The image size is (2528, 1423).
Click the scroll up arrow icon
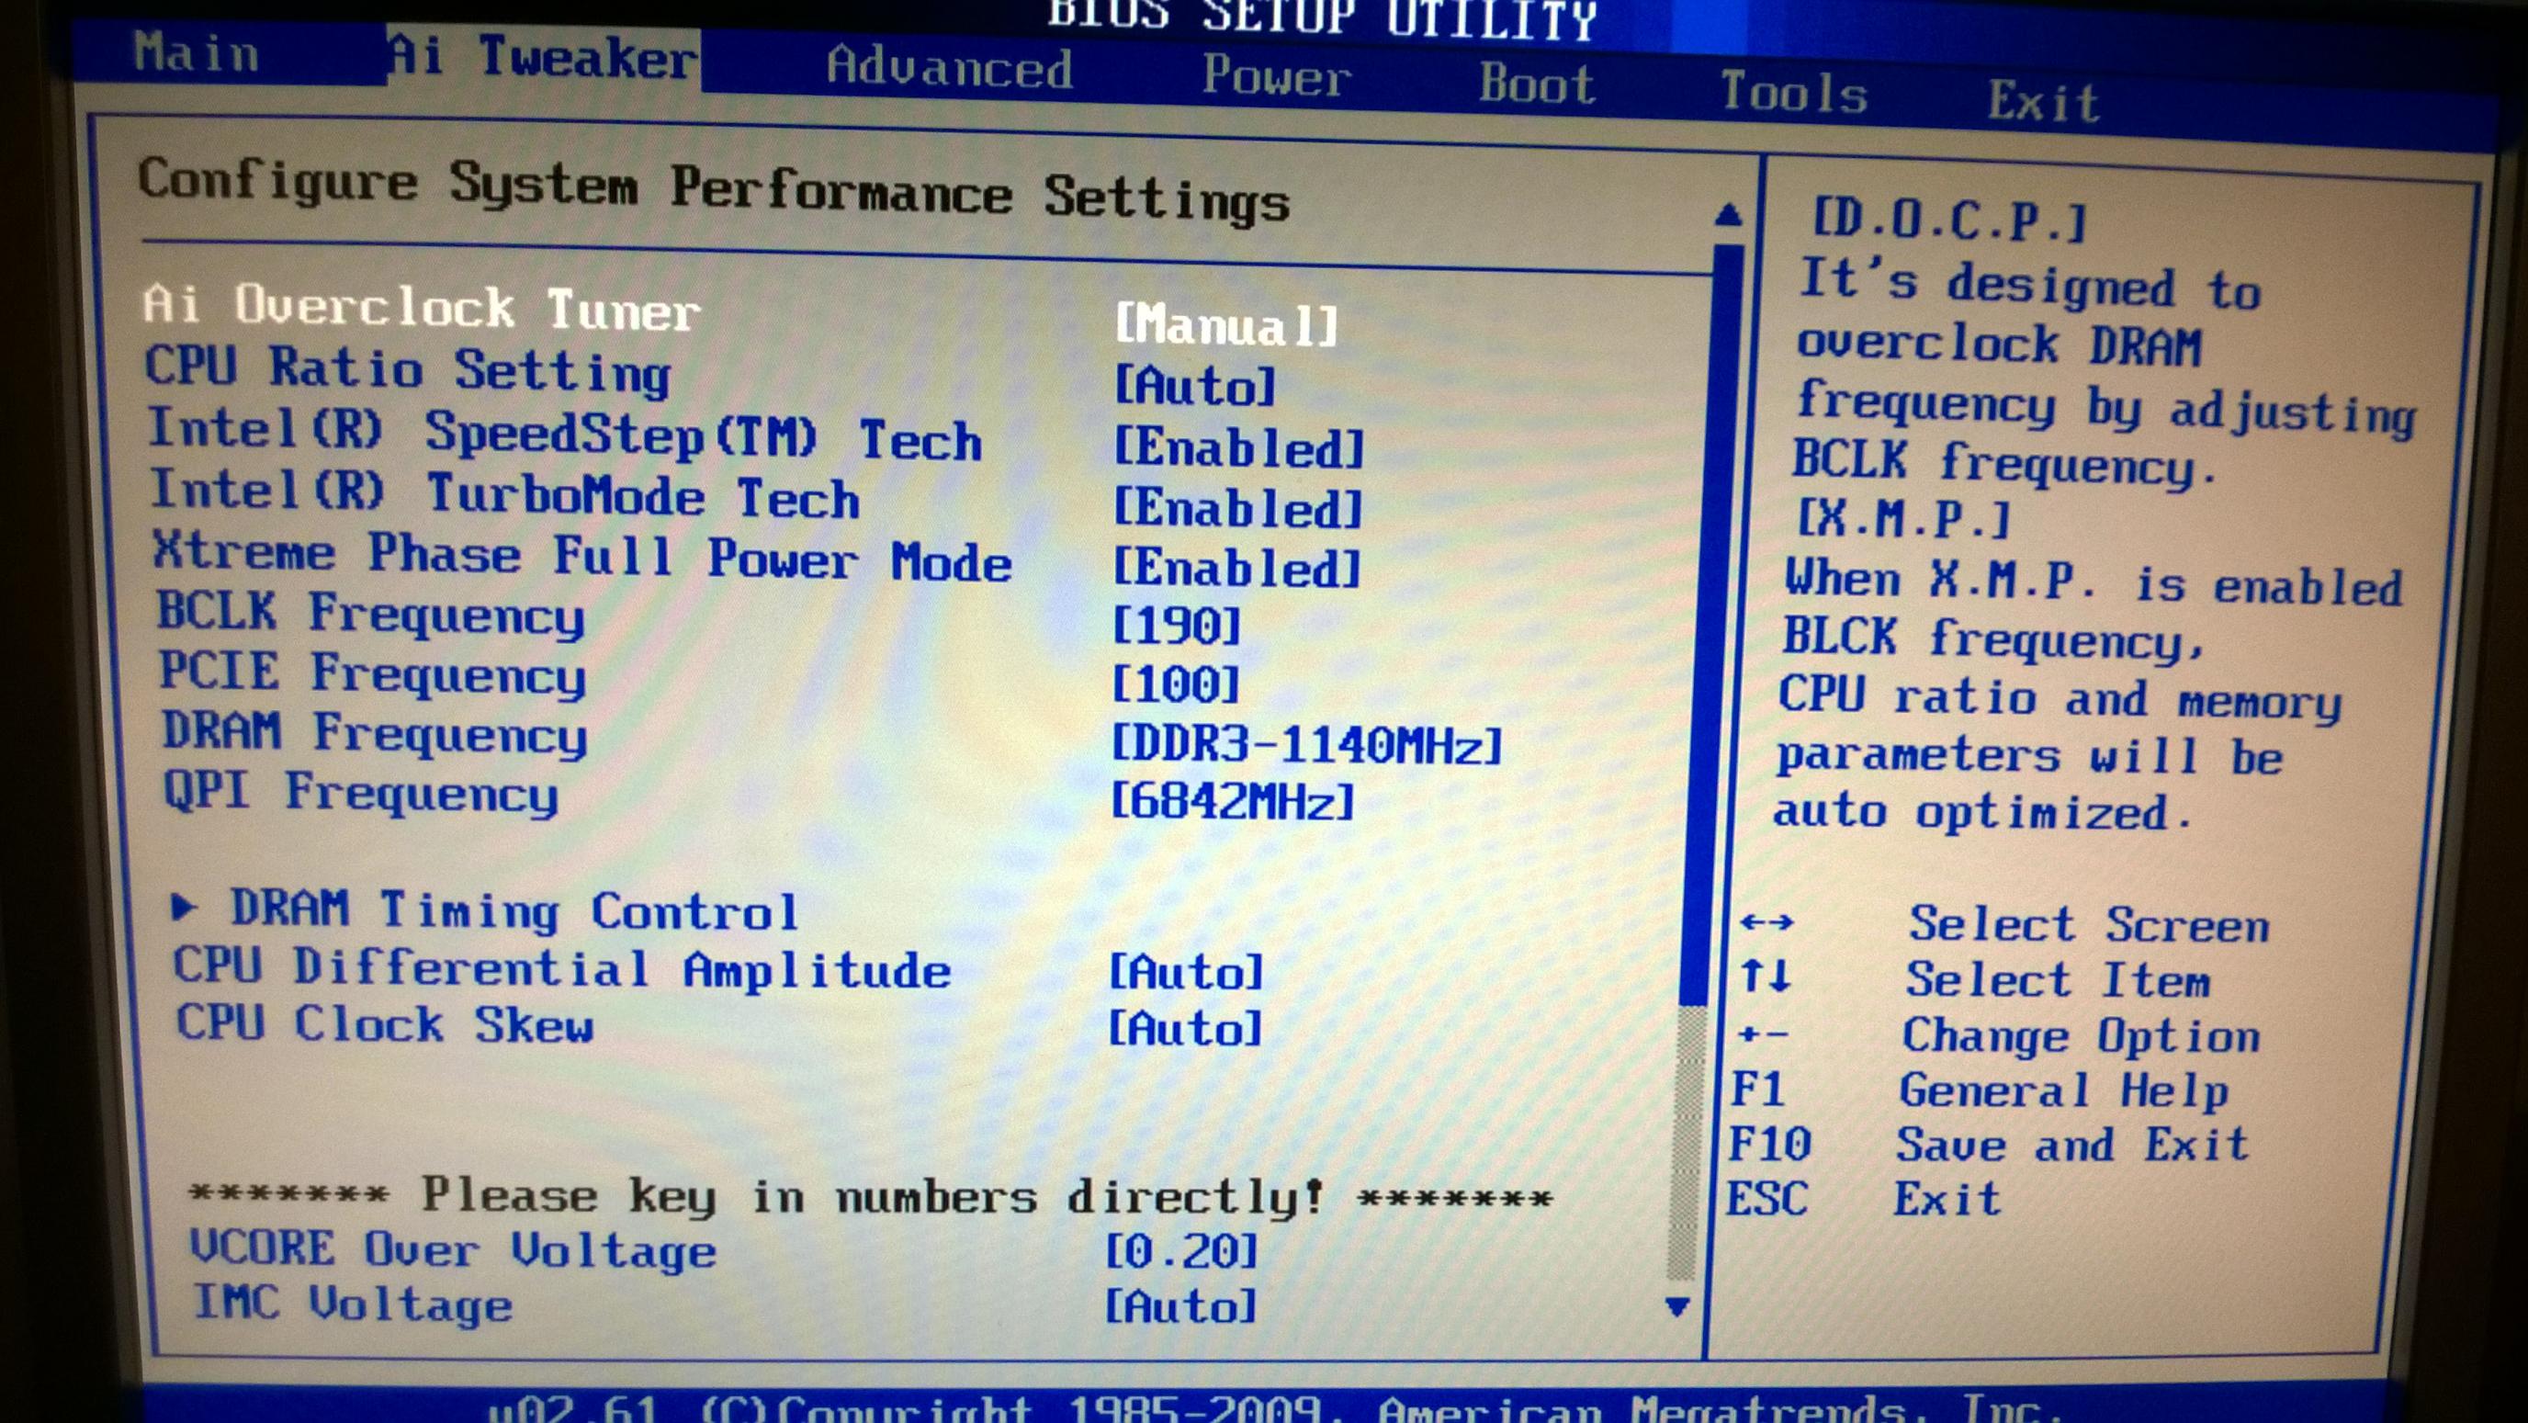coord(1729,215)
